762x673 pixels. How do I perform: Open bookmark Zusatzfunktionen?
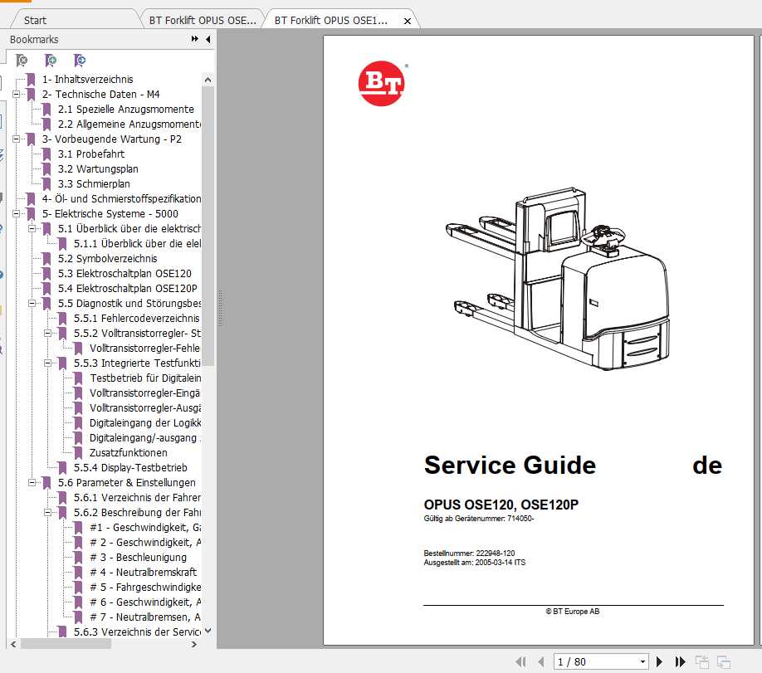(x=129, y=453)
